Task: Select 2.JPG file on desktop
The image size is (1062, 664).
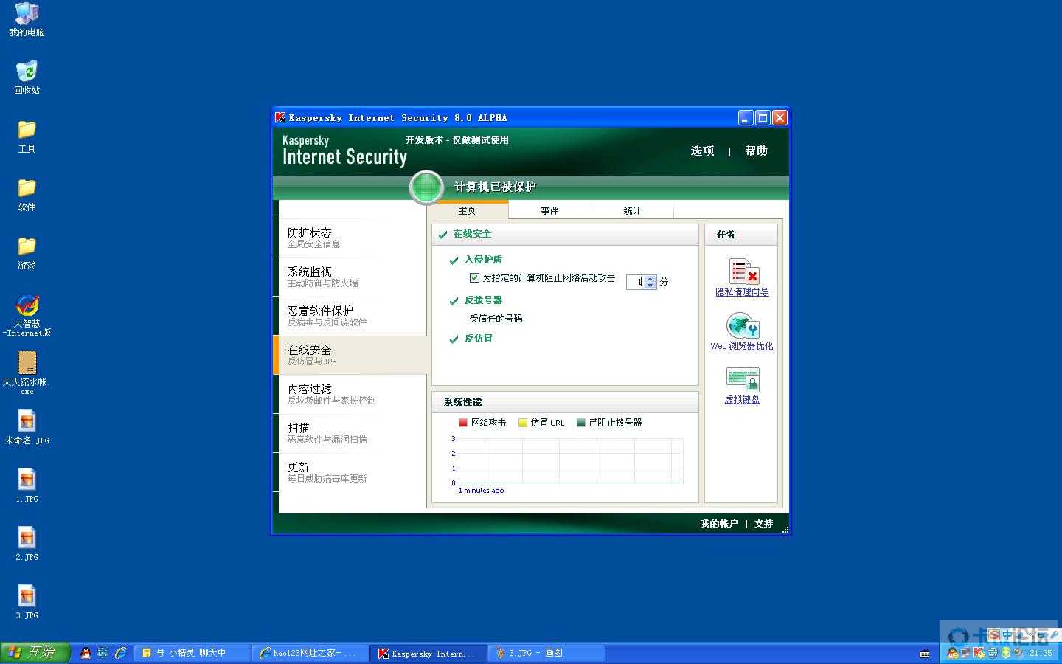Action: [27, 544]
